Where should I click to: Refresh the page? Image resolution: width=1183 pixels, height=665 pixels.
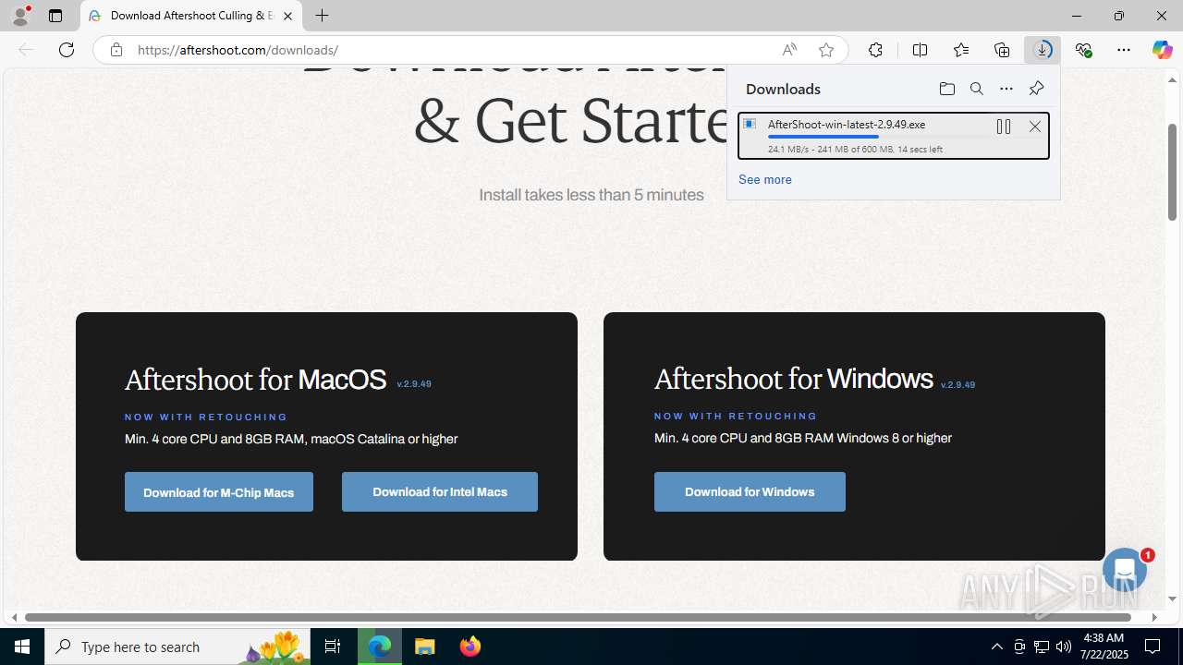67,50
